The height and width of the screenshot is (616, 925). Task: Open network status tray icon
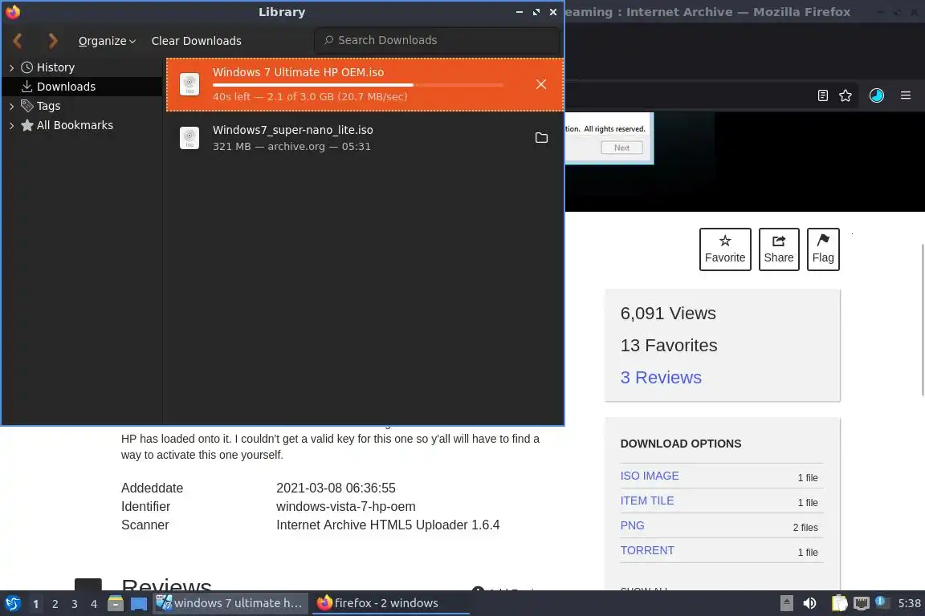pos(862,603)
